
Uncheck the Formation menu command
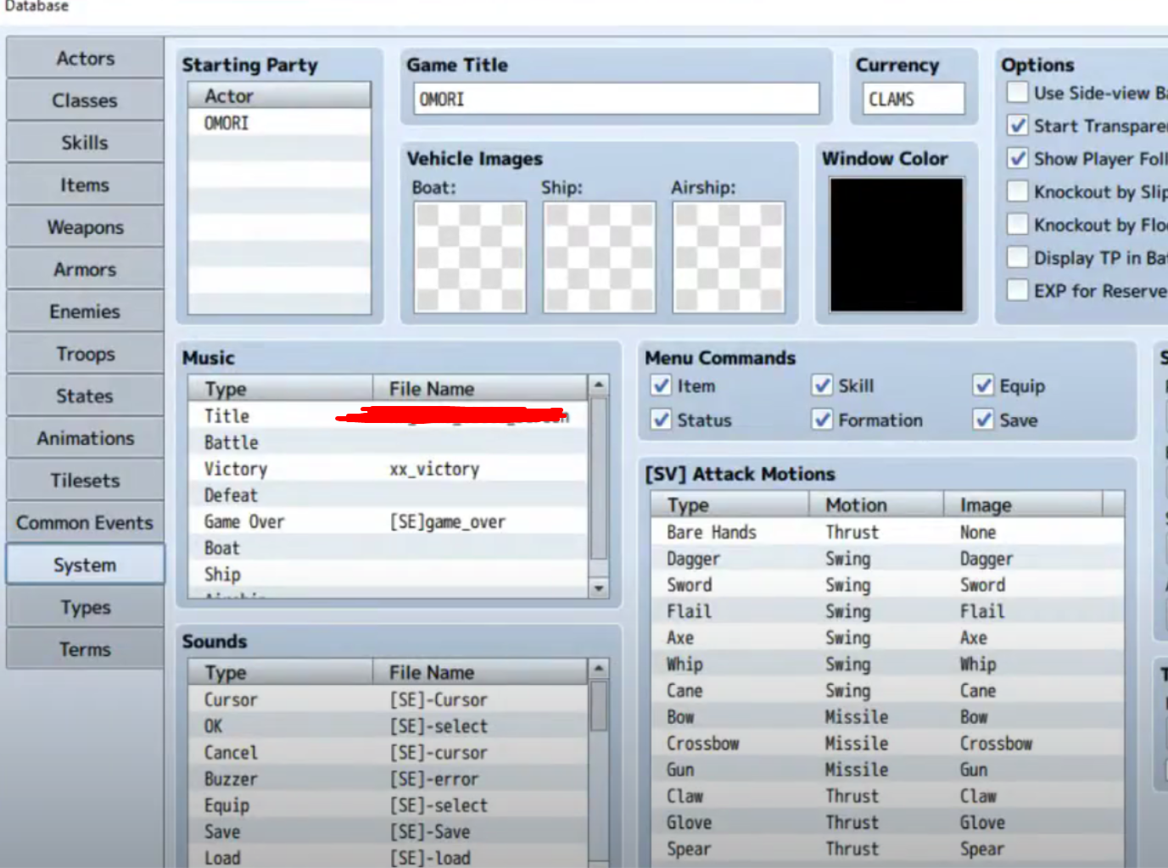tap(822, 420)
